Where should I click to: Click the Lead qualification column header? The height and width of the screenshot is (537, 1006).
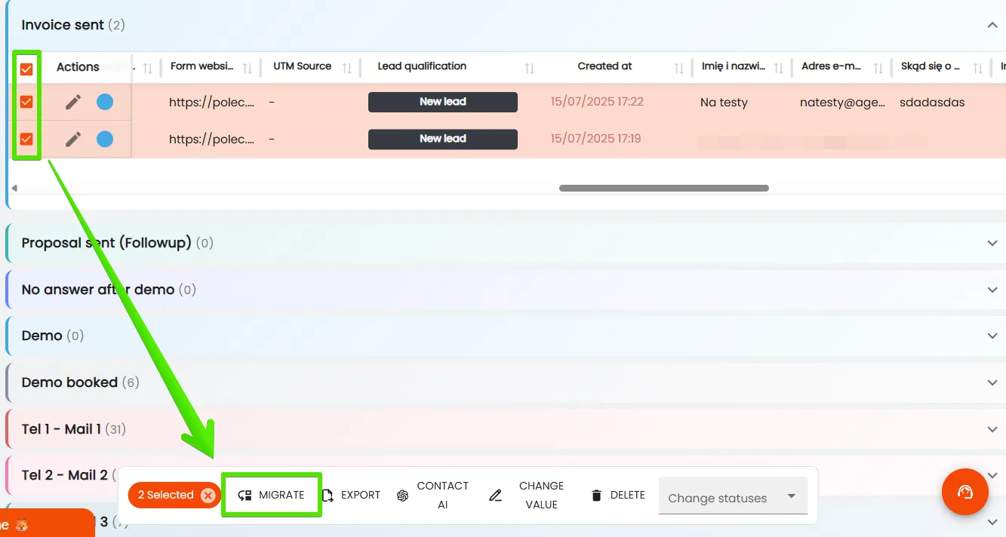coord(422,66)
